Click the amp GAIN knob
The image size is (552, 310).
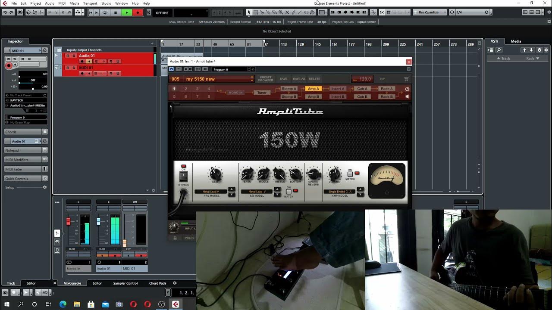(215, 174)
